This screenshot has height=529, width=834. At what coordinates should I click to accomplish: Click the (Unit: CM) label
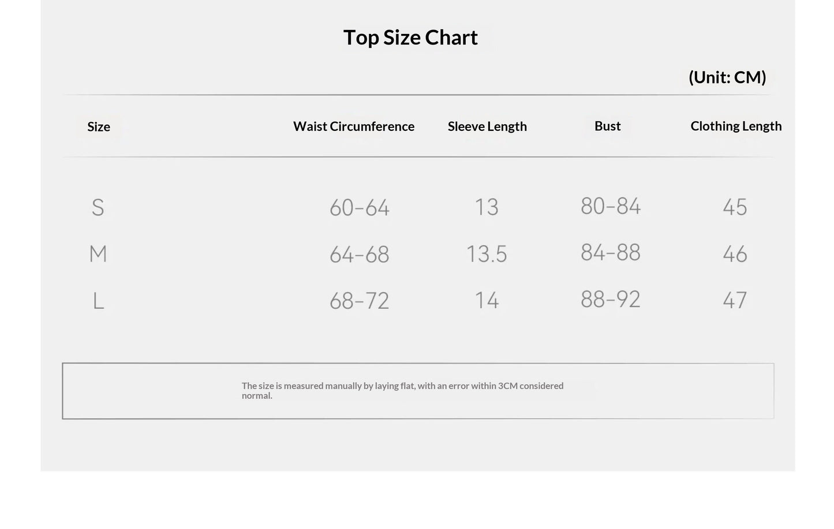coord(727,77)
